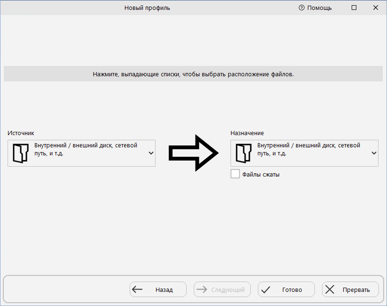The image size is (387, 306).
Task: Click the left arrow icon on Назад
Action: pos(138,290)
